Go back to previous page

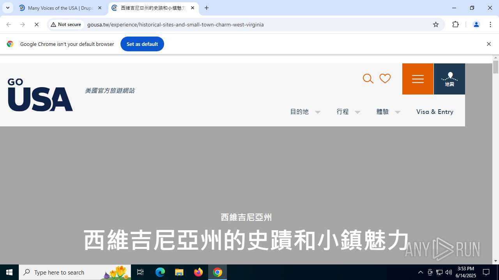click(9, 24)
